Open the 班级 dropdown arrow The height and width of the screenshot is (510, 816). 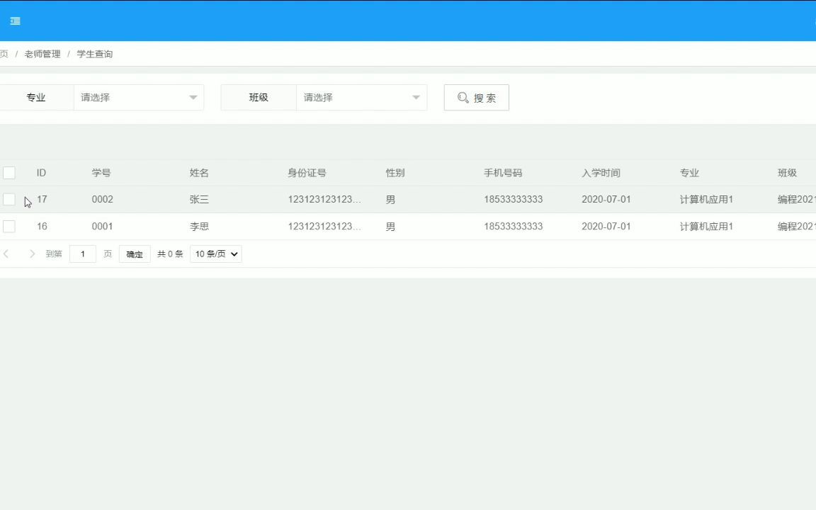(415, 98)
